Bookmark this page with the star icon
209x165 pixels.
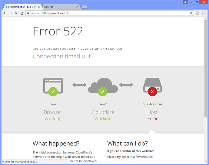(191, 13)
